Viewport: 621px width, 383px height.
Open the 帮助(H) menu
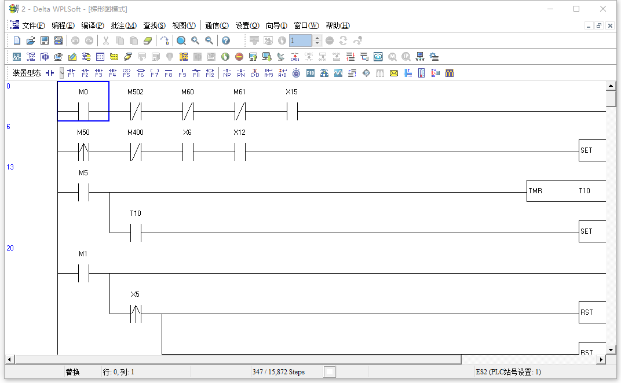337,25
